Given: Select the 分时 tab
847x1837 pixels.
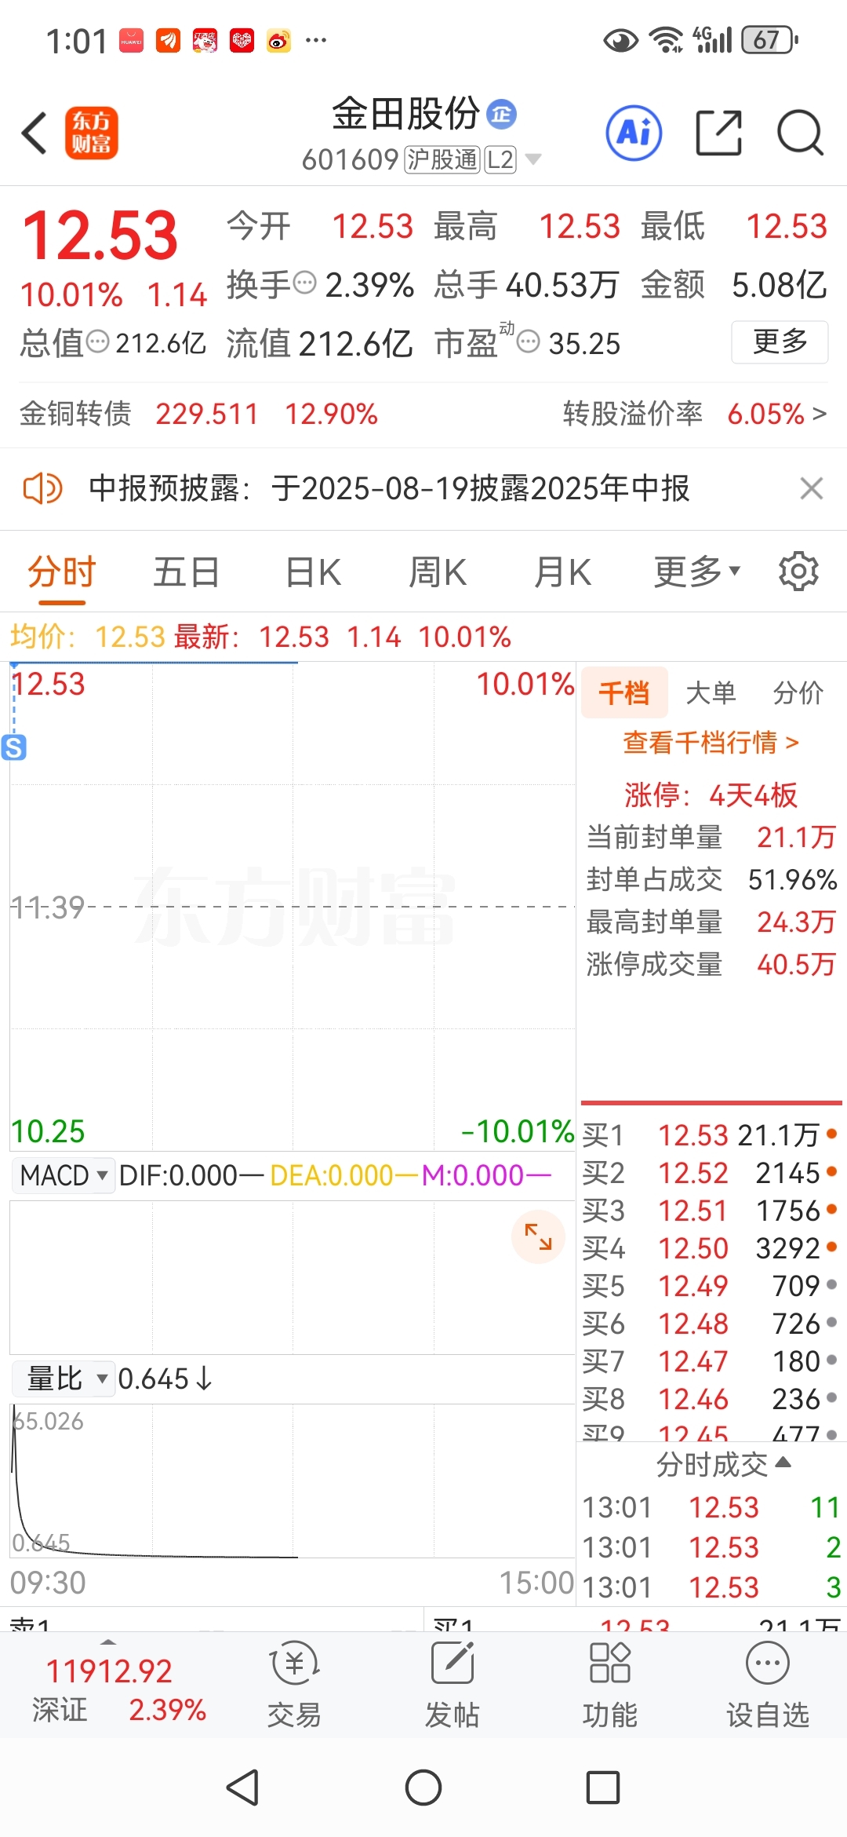Looking at the screenshot, I should click(x=62, y=572).
